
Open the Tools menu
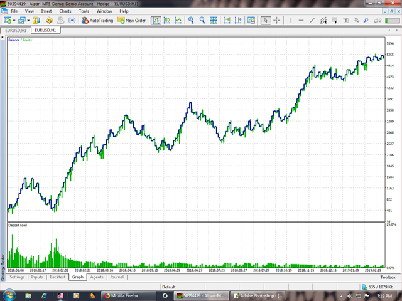click(x=84, y=11)
